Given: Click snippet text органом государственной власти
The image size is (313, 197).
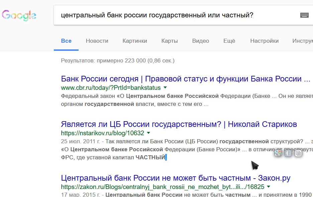Looking at the screenshot, I should click(x=108, y=104).
